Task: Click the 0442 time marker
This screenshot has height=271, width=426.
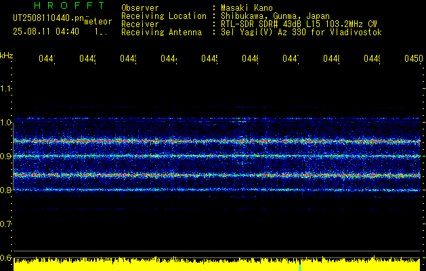Action: (87, 58)
